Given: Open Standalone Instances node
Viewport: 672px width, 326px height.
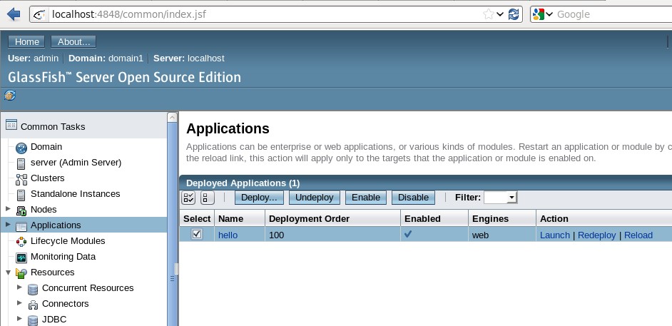Looking at the screenshot, I should (x=76, y=193).
